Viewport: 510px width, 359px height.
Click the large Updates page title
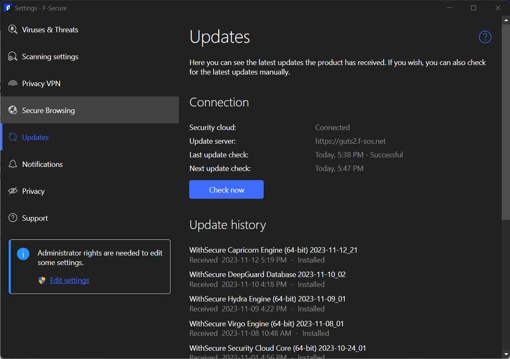(220, 37)
